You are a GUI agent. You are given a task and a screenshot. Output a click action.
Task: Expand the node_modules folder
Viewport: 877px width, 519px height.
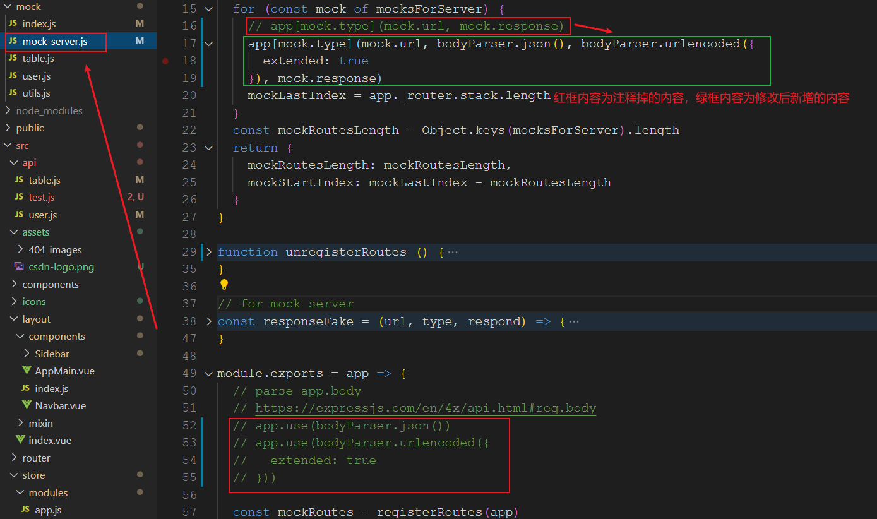8,110
